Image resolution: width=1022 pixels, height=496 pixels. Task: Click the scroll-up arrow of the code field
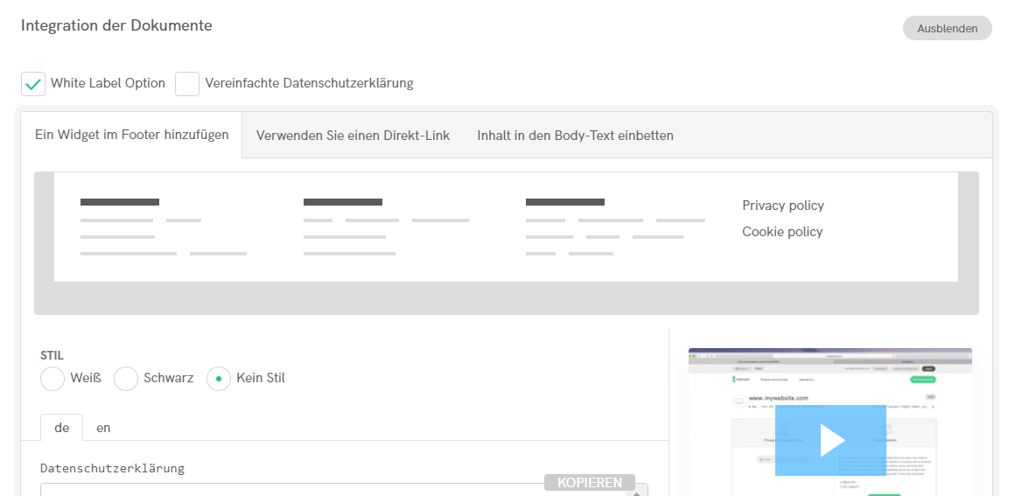[x=641, y=493]
